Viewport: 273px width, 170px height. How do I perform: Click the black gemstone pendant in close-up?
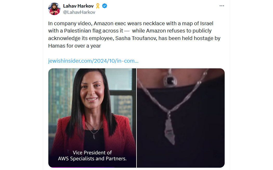[170, 80]
